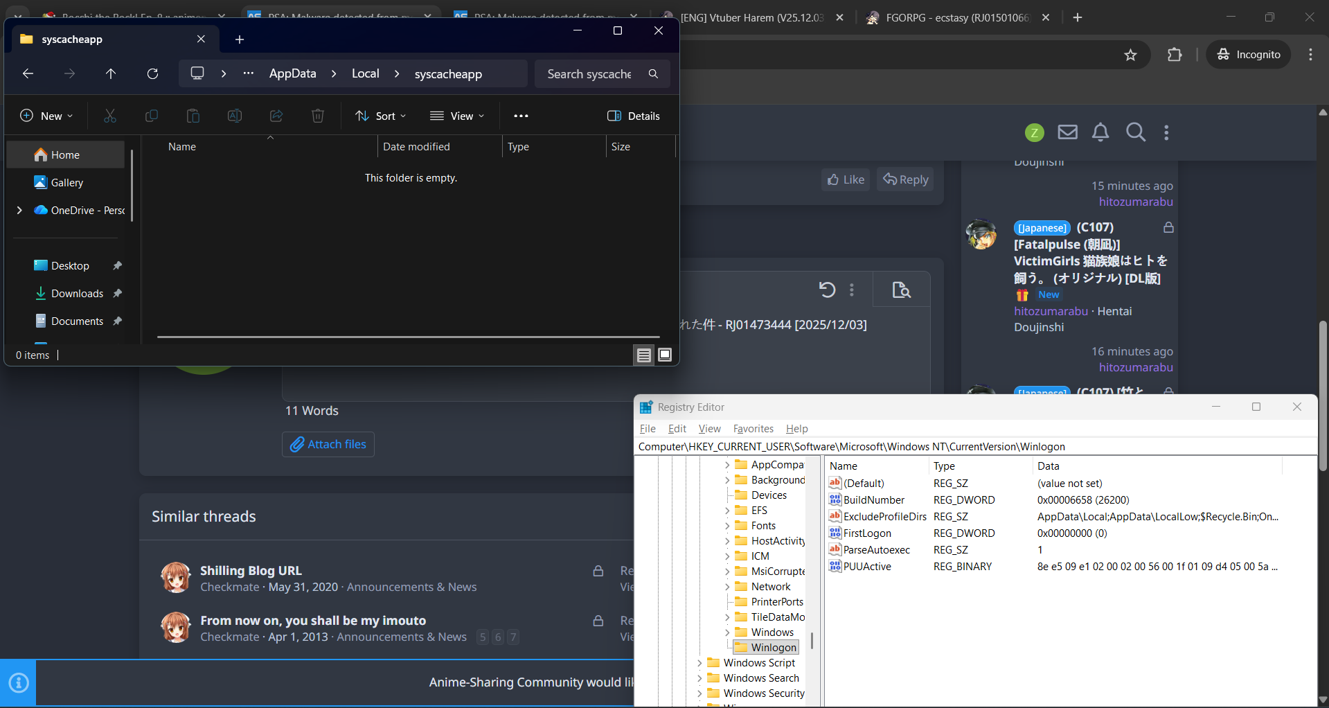Click the Rename icon in Explorer toolbar
The height and width of the screenshot is (708, 1329).
(x=235, y=116)
